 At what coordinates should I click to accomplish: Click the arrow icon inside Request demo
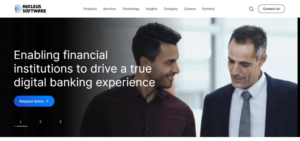(47, 101)
